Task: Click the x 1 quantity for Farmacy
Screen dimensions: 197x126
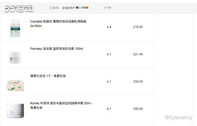Action: 109,54
